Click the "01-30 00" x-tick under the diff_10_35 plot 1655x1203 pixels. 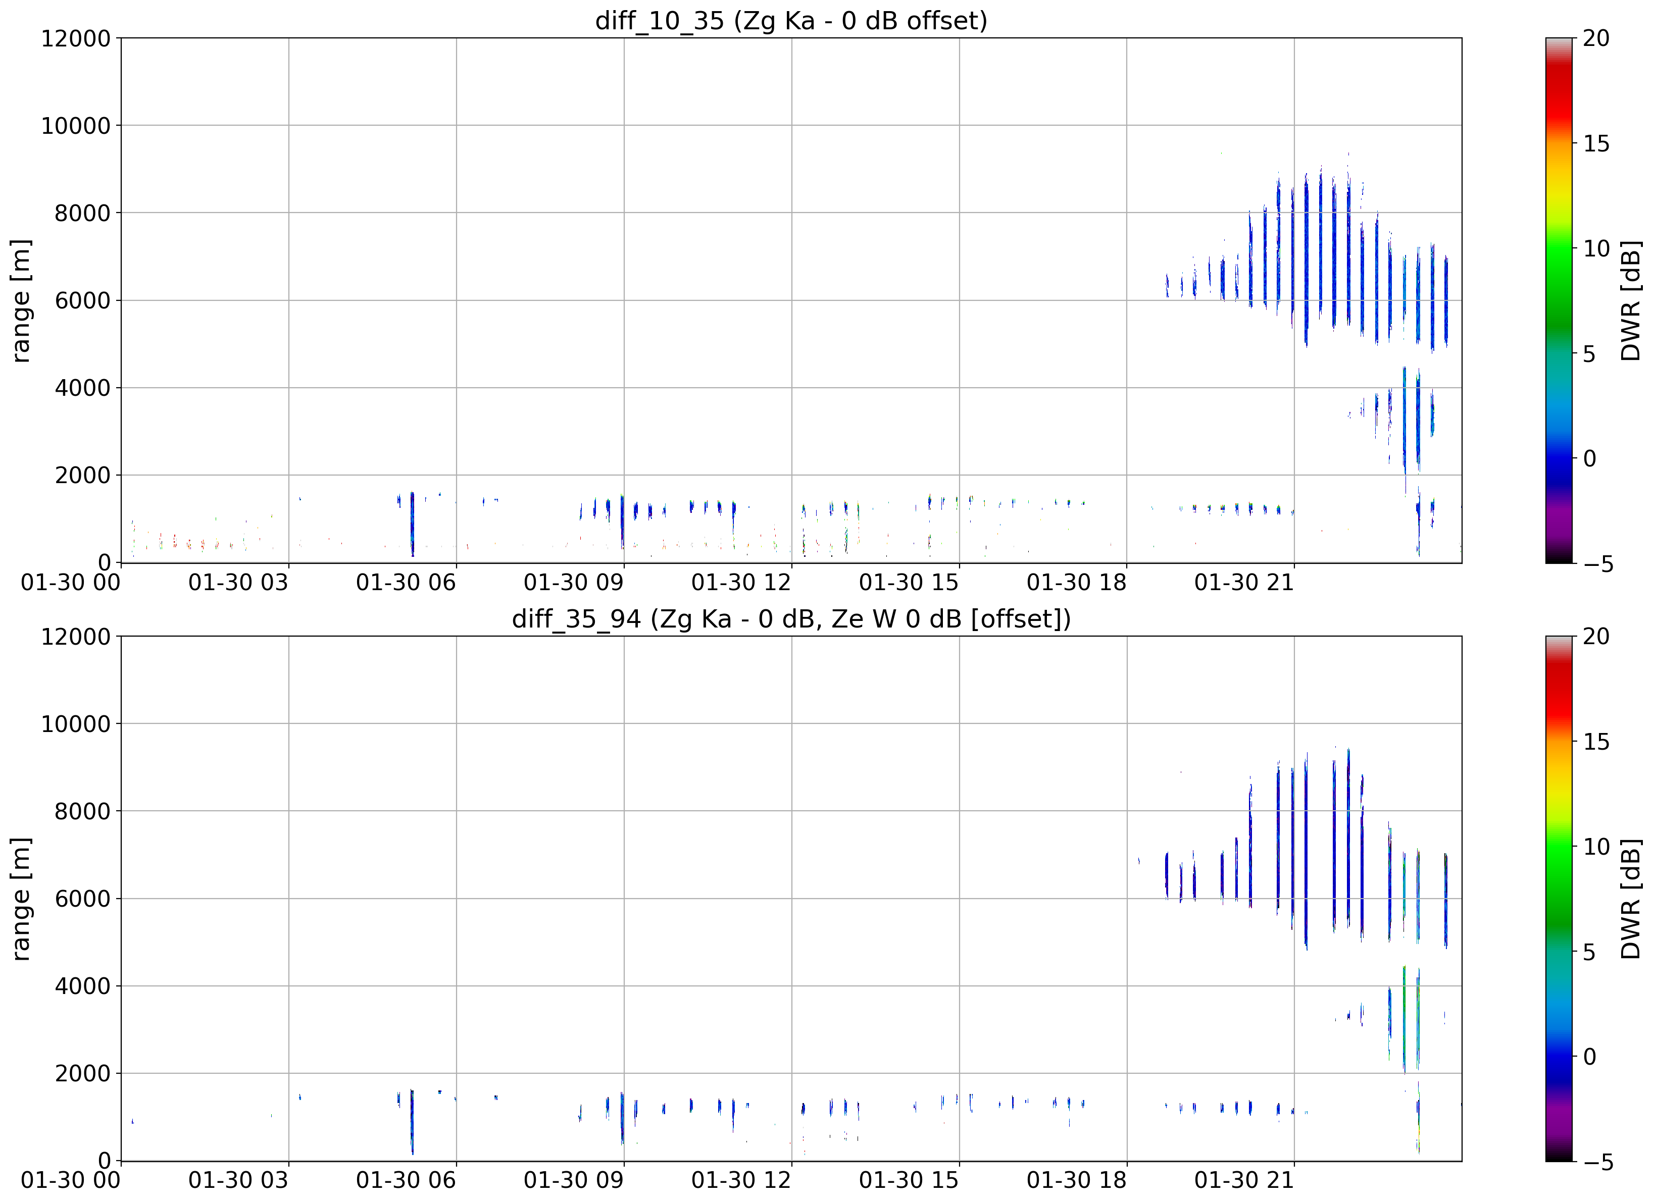point(71,582)
